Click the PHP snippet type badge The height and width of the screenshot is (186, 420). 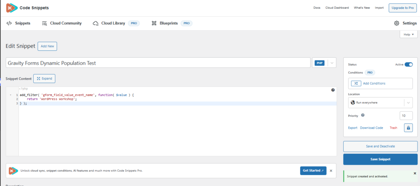[320, 63]
